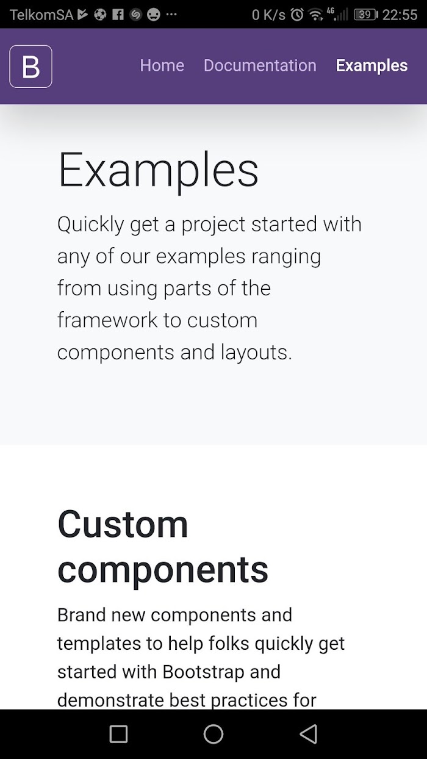Viewport: 427px width, 759px height.
Task: Open the Home nav link
Action: (162, 66)
